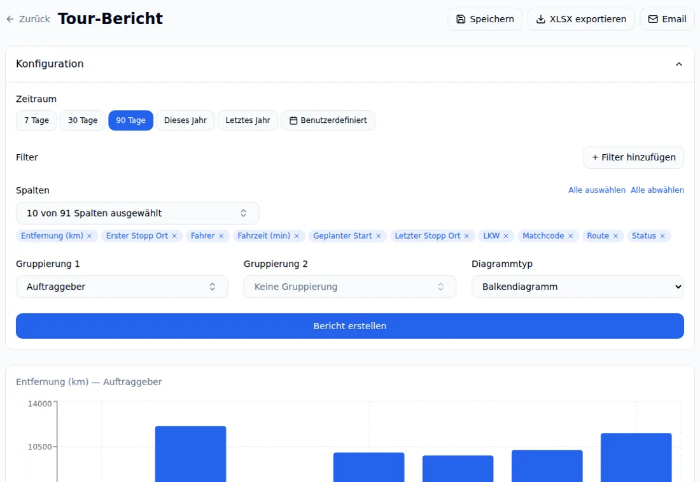Collapse the Konfiguration panel chevron
Viewport: 700px width, 482px height.
click(x=678, y=64)
